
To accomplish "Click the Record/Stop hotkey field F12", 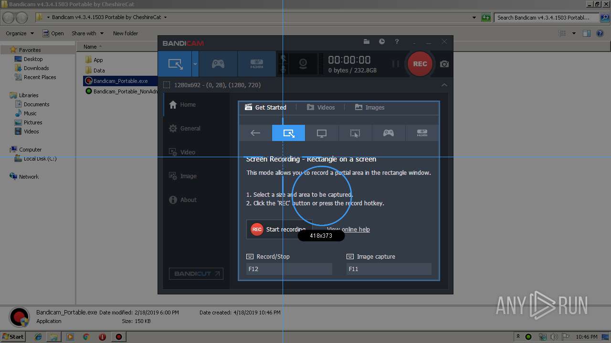I will [x=289, y=269].
